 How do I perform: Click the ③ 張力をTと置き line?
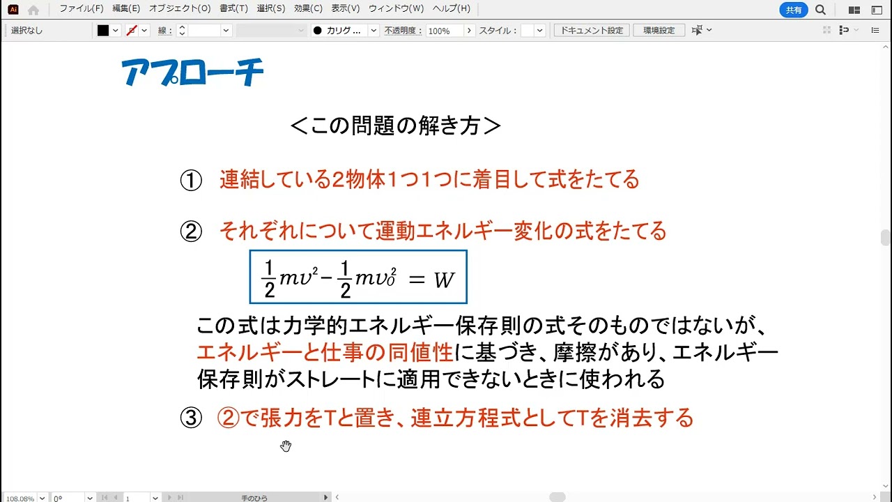pyautogui.click(x=437, y=418)
